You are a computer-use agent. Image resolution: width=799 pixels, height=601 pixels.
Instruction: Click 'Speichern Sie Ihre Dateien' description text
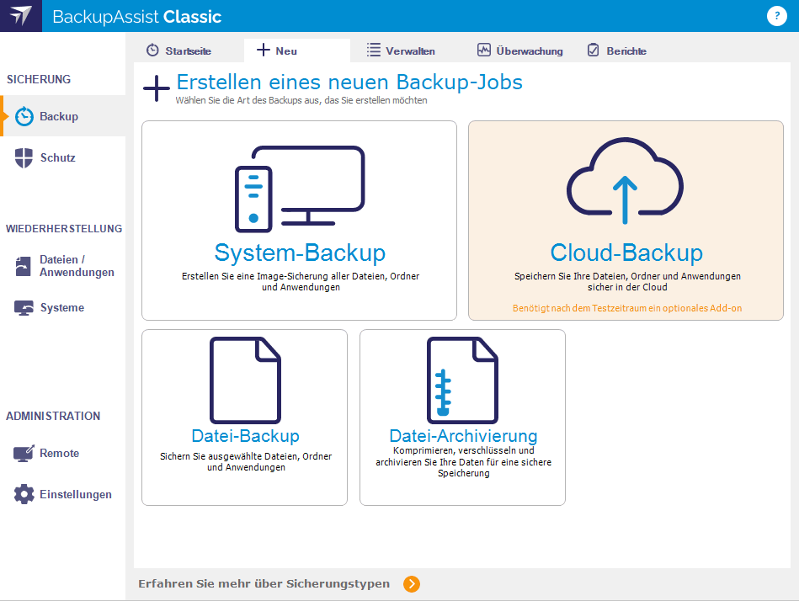click(x=627, y=282)
